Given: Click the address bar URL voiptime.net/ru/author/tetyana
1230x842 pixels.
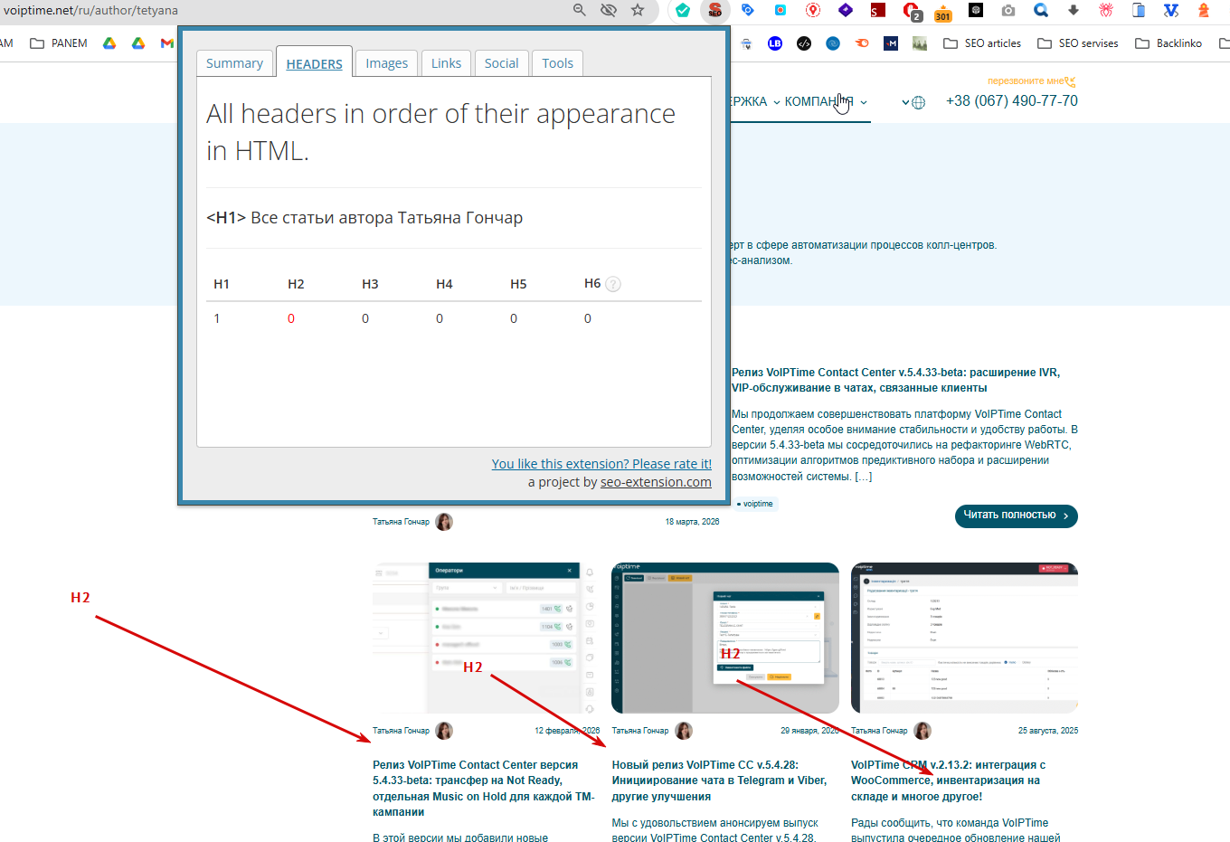Looking at the screenshot, I should click(90, 10).
